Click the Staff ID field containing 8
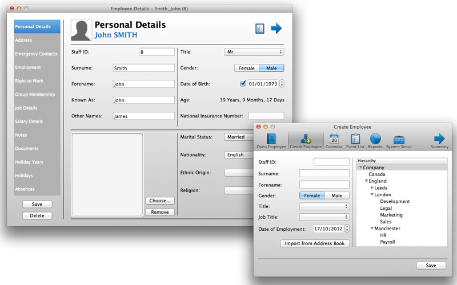 click(157, 52)
